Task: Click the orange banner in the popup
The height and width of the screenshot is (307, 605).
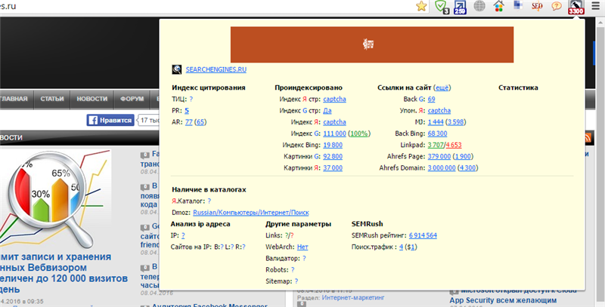Action: coord(372,45)
